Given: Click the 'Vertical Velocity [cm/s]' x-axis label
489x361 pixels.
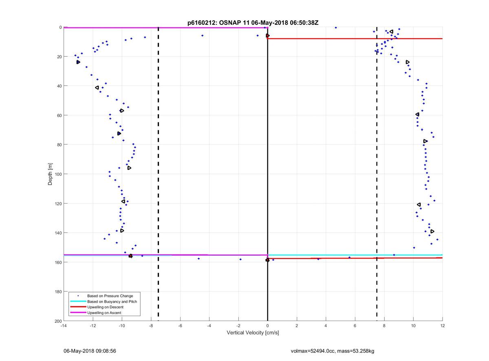Looking at the screenshot, I should point(253,333).
